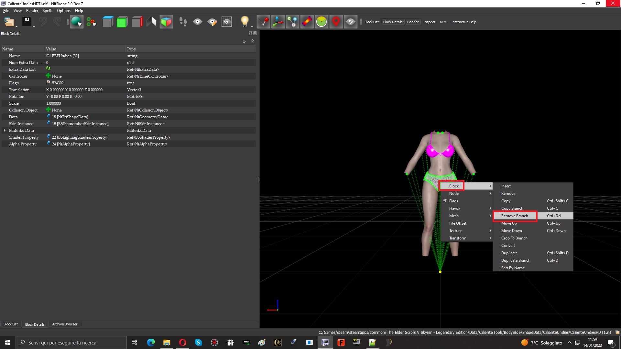Float the Block Details panel
621x349 pixels.
point(250,33)
